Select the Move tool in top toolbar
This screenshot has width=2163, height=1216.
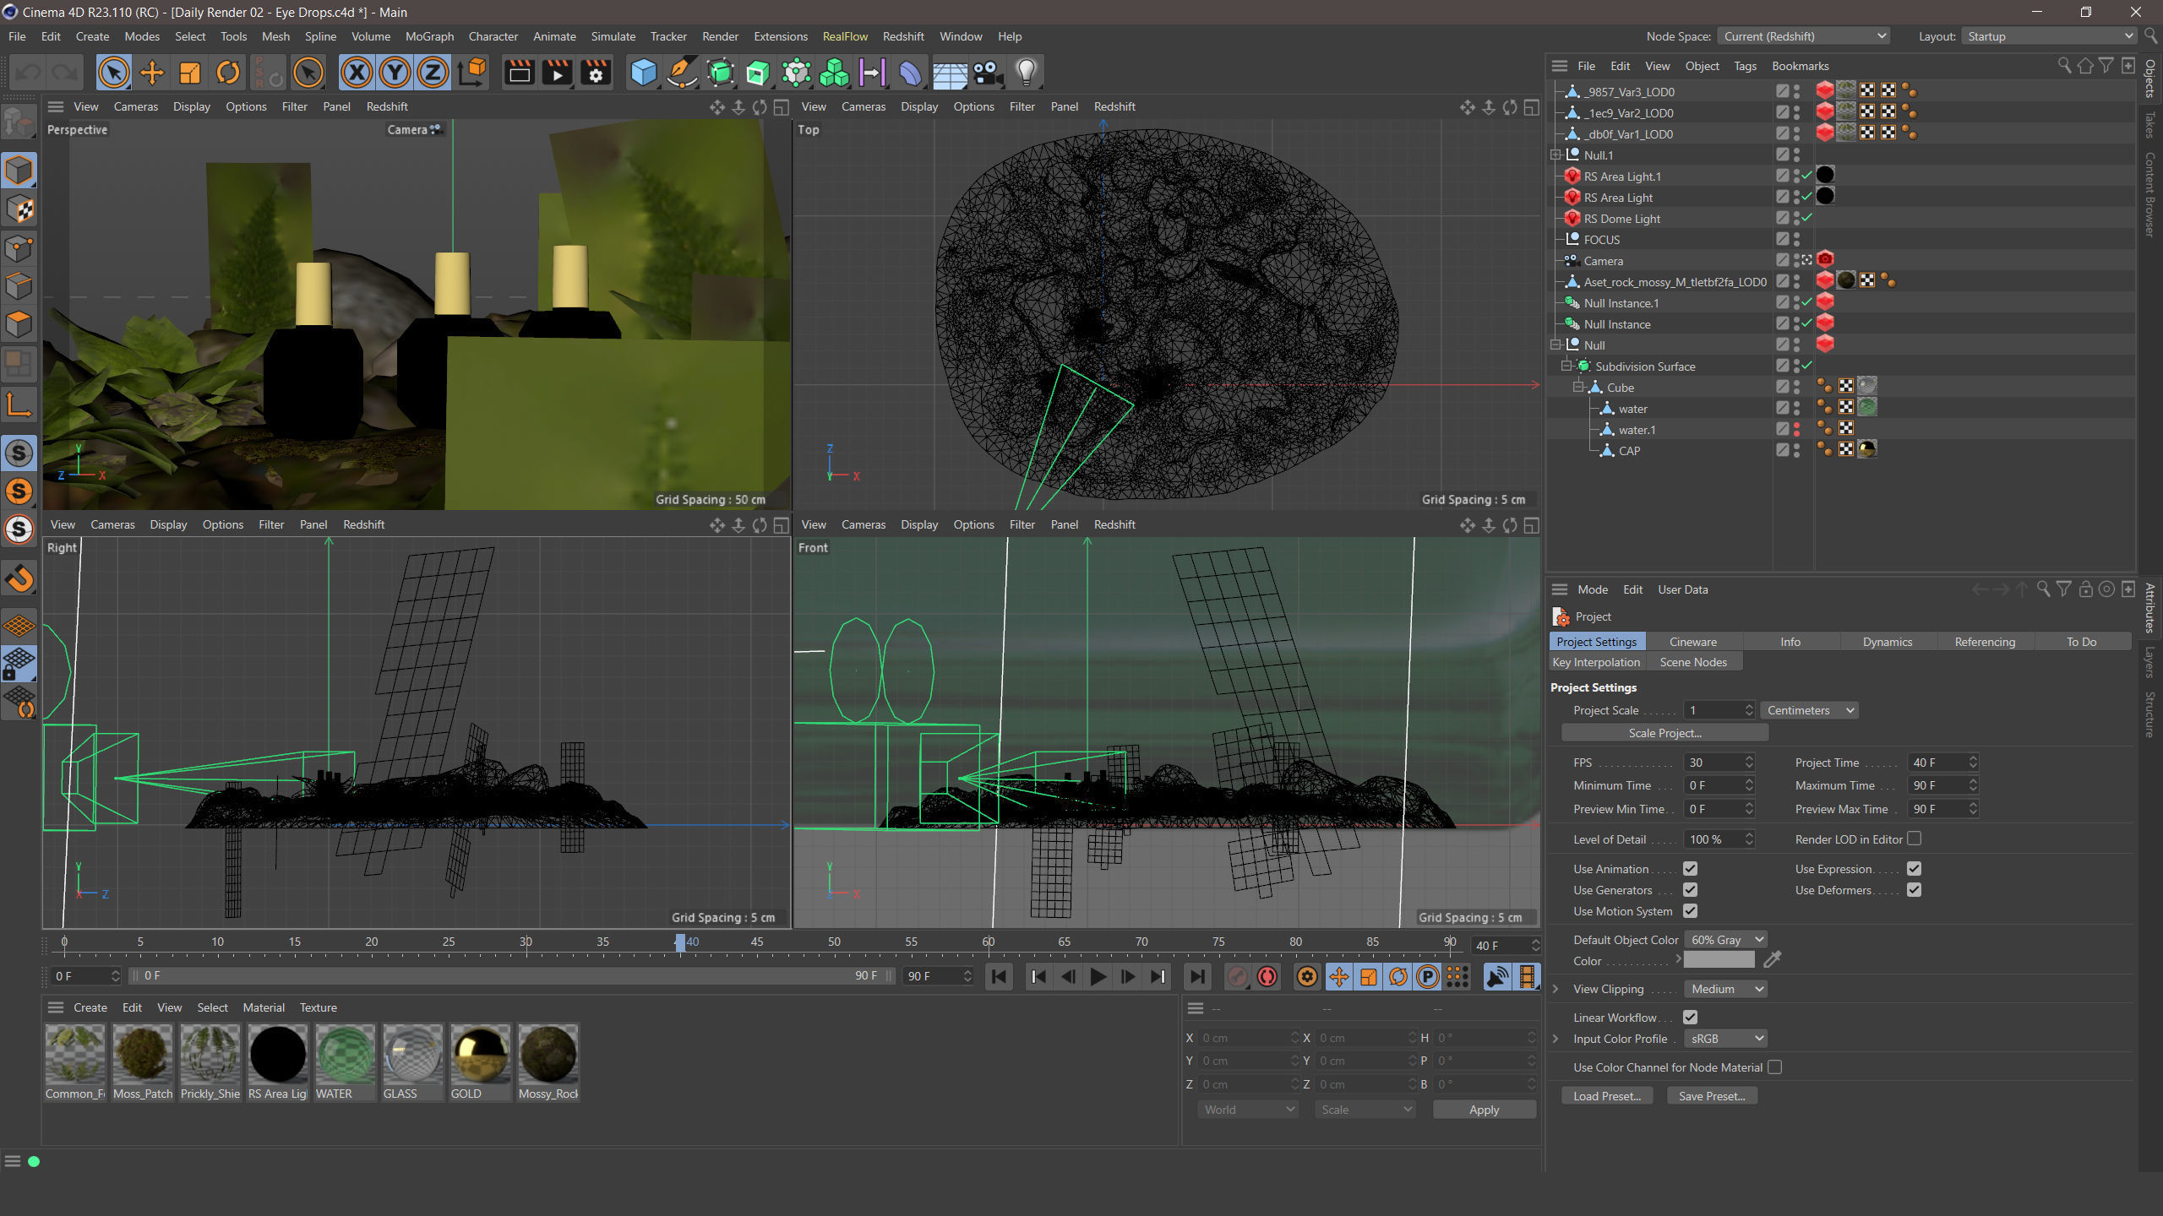(152, 73)
